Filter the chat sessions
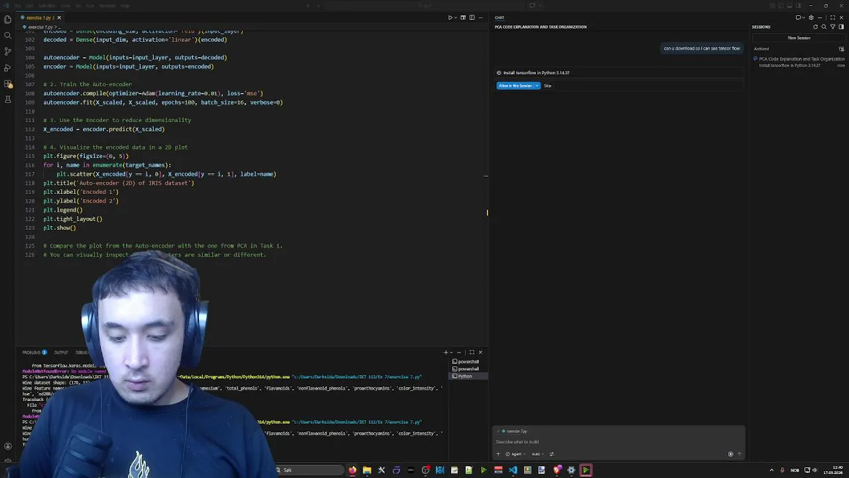849x478 pixels. [832, 27]
